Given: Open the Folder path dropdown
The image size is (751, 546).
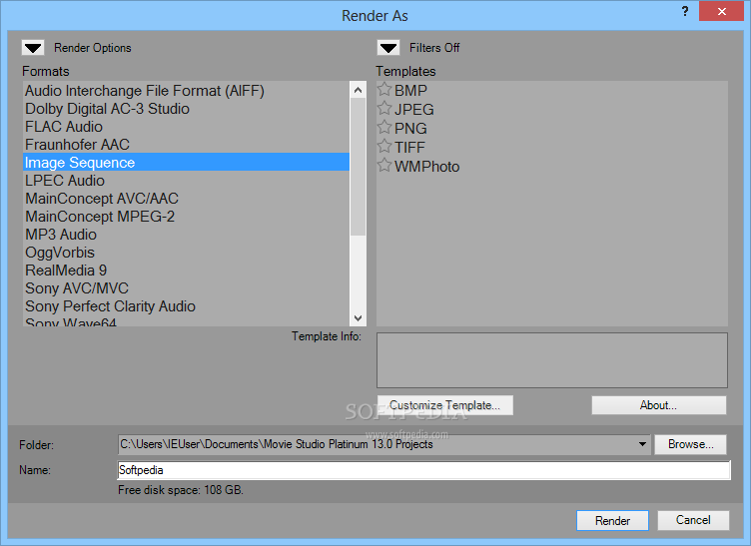Looking at the screenshot, I should [x=642, y=444].
